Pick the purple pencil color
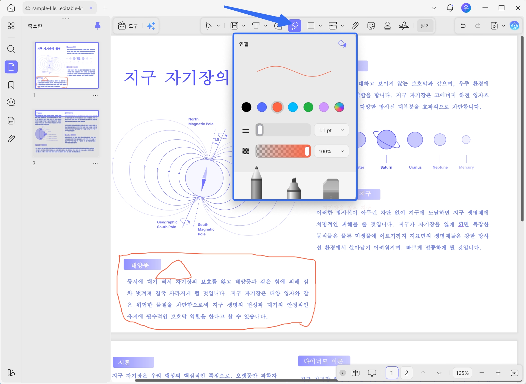The height and width of the screenshot is (384, 526). (324, 107)
